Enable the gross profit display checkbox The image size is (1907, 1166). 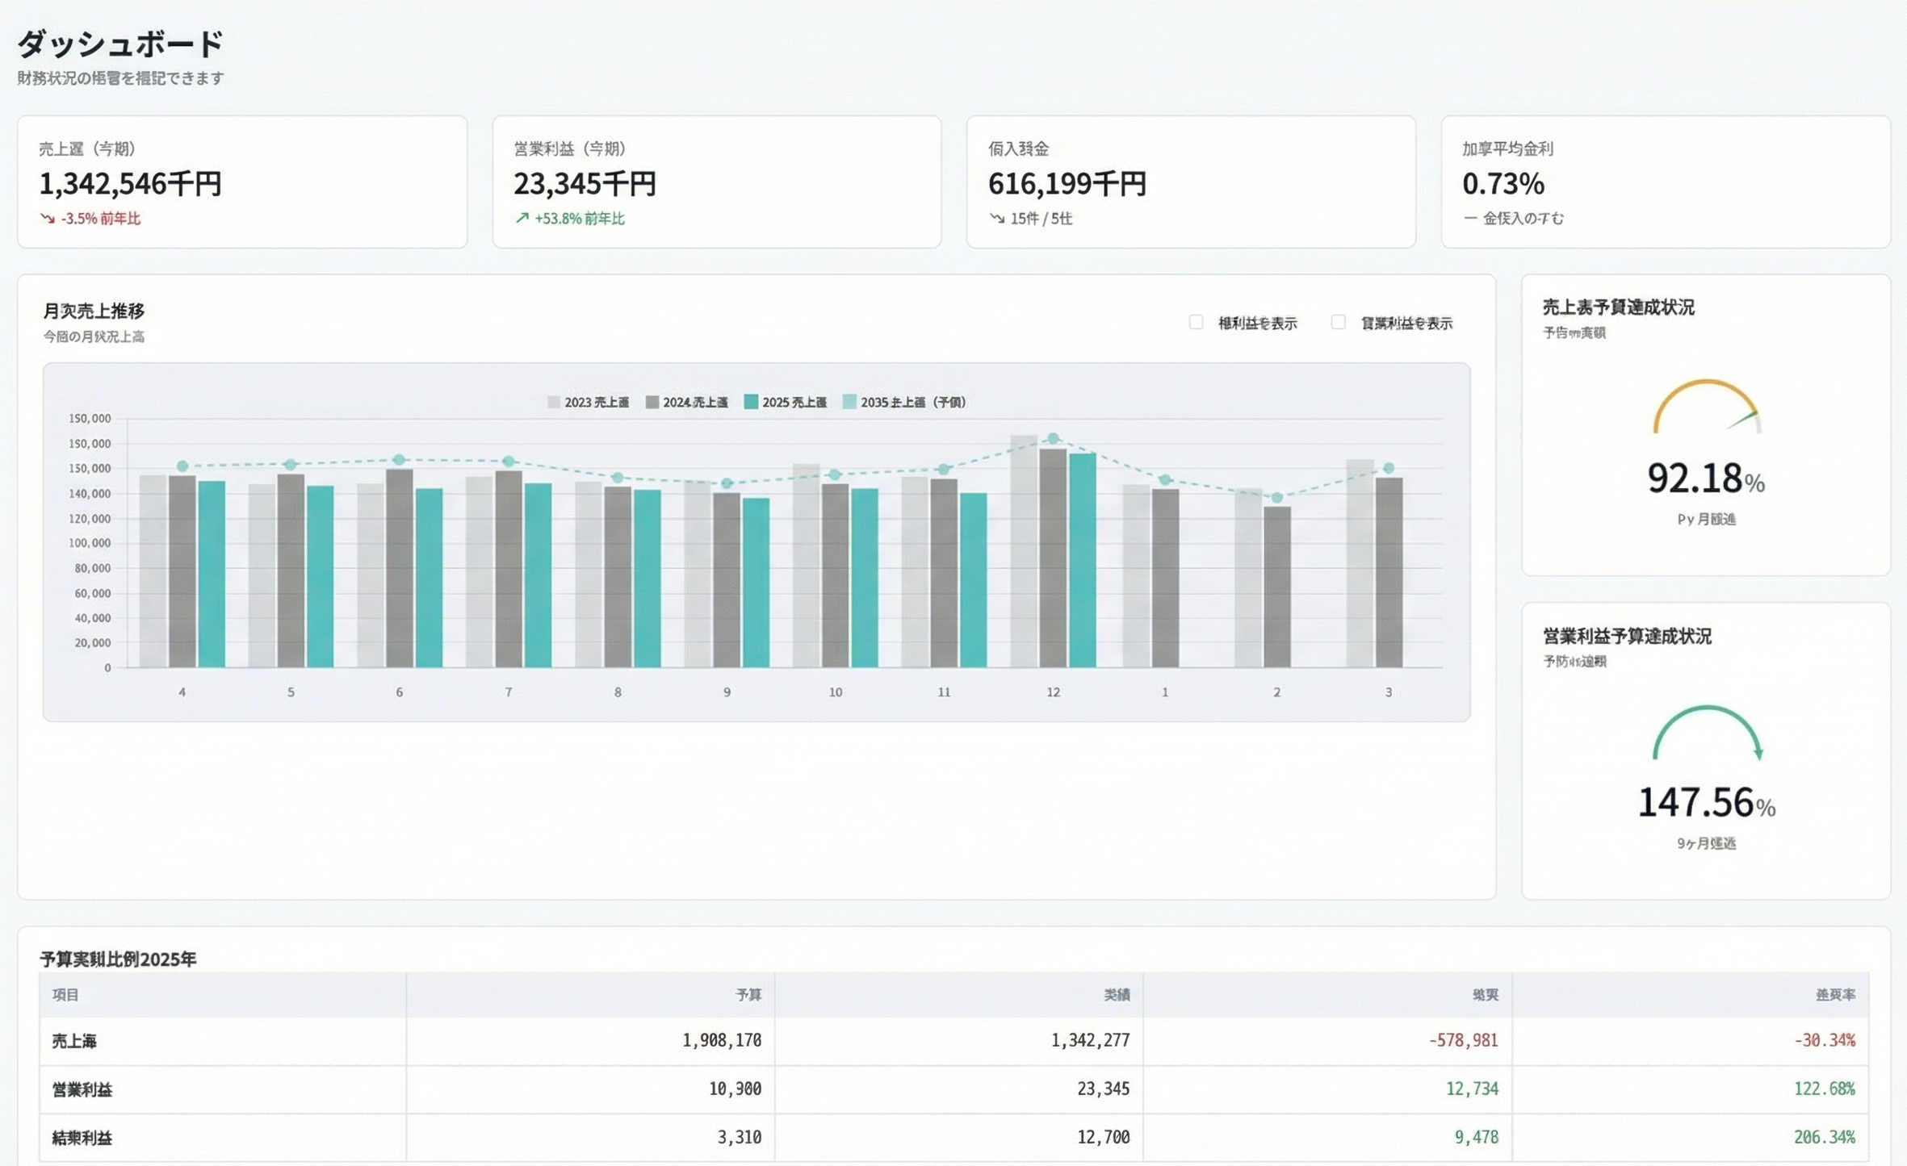1196,323
